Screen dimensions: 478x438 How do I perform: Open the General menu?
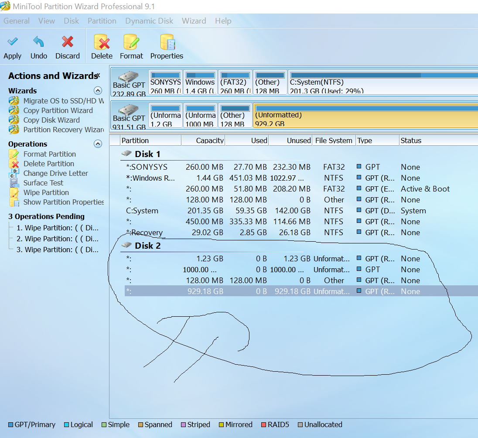[x=17, y=21]
